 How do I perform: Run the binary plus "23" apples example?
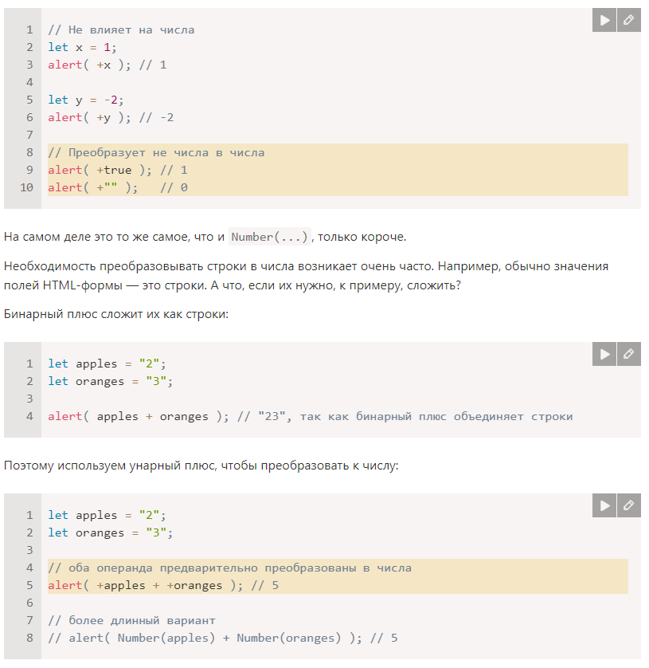(605, 354)
